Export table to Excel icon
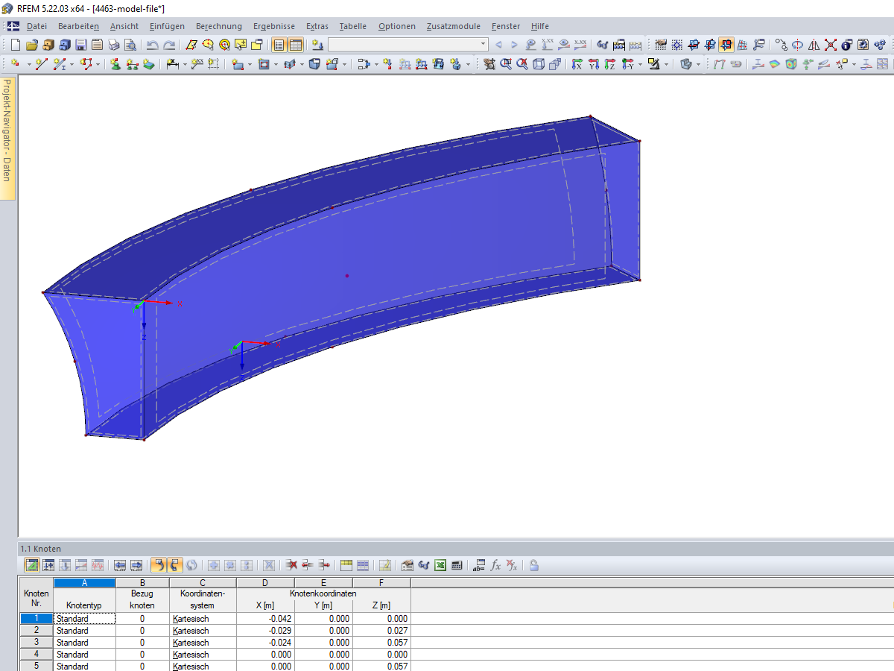894x671 pixels. (440, 565)
